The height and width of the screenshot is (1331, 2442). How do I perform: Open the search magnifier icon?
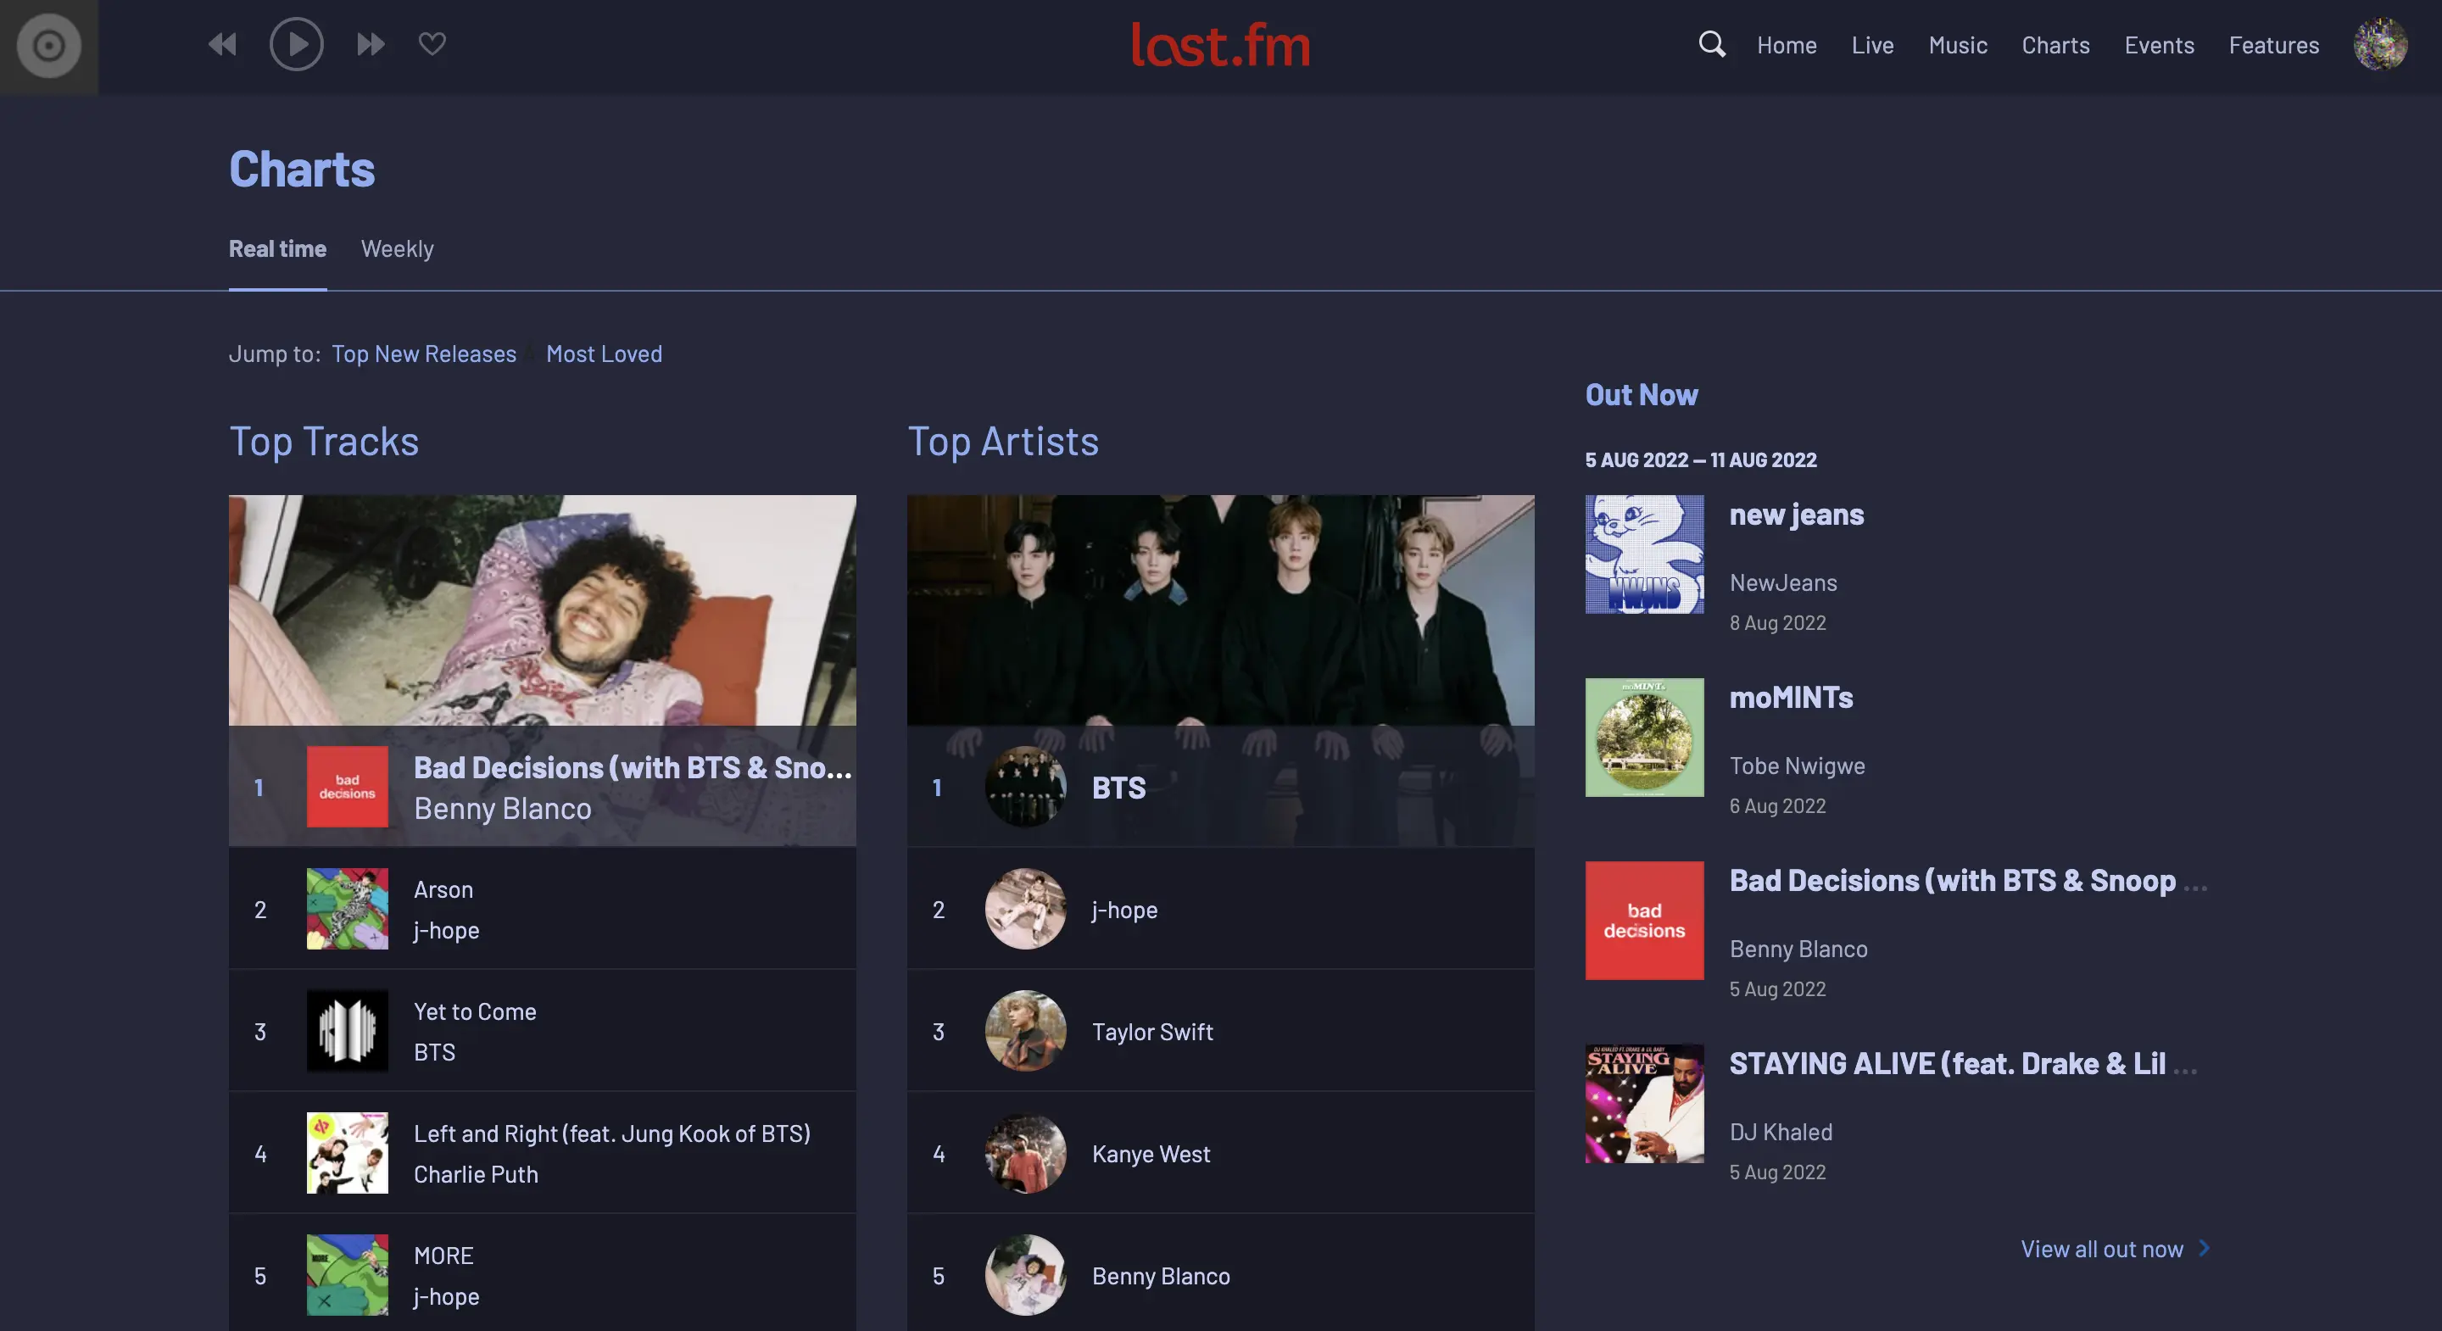(x=1711, y=43)
